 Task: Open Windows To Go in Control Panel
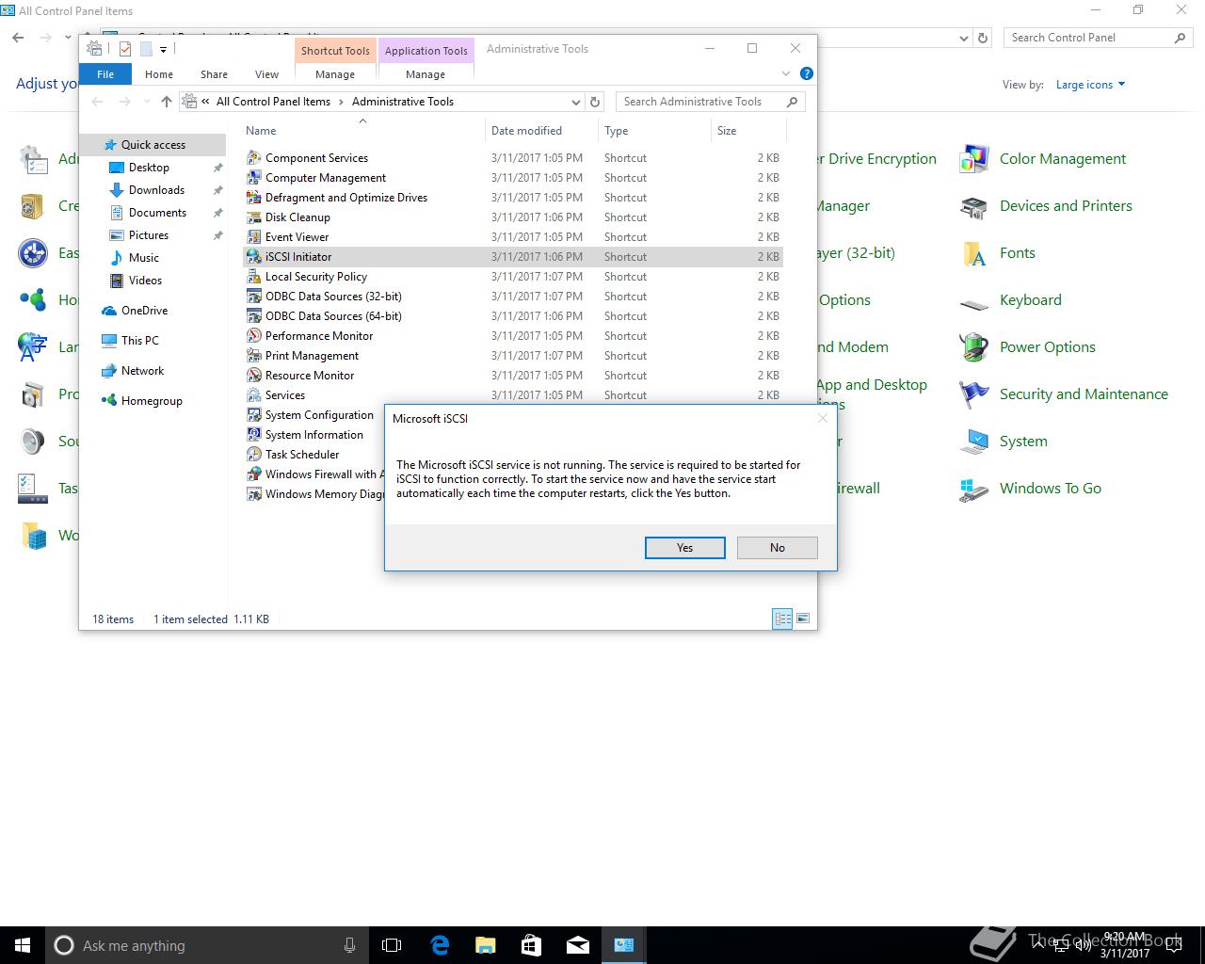(x=1031, y=489)
